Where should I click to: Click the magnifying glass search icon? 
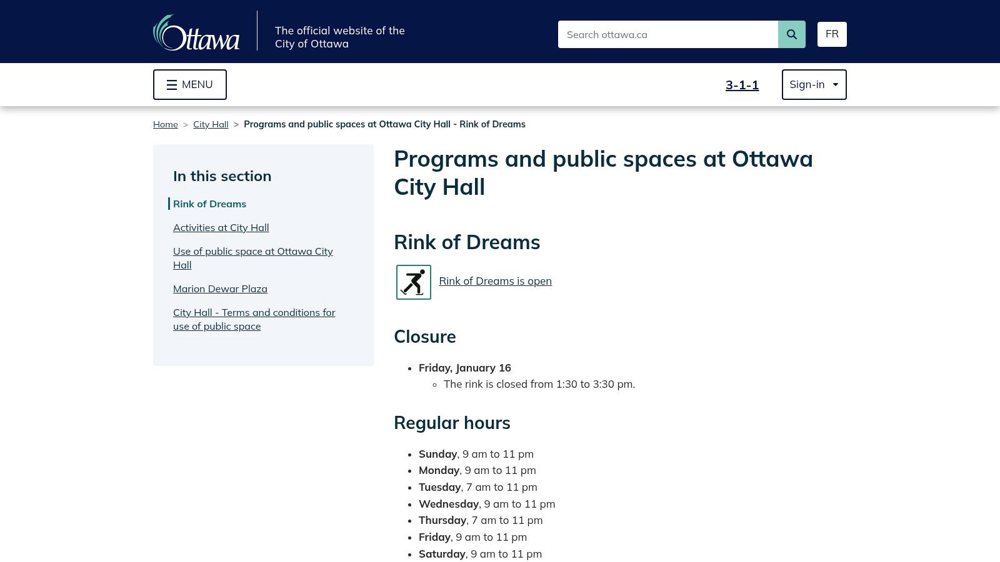(791, 34)
